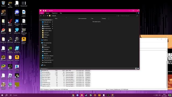Open Windows Start menu
Viewport: 172px width, 97px height.
2,95
